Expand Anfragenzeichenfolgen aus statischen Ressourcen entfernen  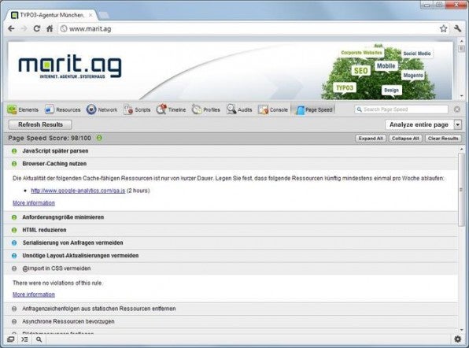[231, 309]
